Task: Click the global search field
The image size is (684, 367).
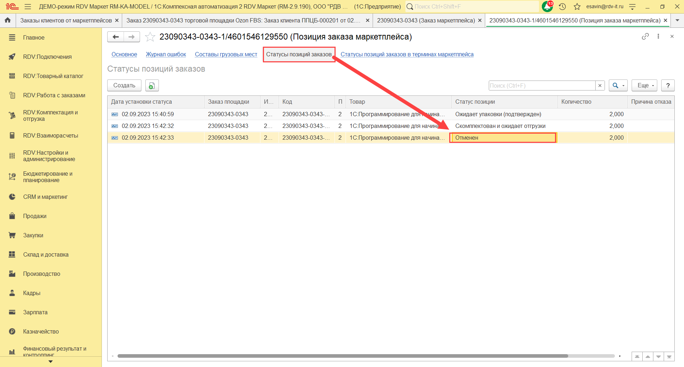Action: [x=472, y=6]
